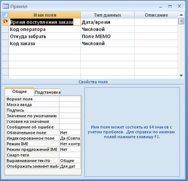Select the Время поступления заказа field name
This screenshot has width=188, height=181.
[x=42, y=22]
